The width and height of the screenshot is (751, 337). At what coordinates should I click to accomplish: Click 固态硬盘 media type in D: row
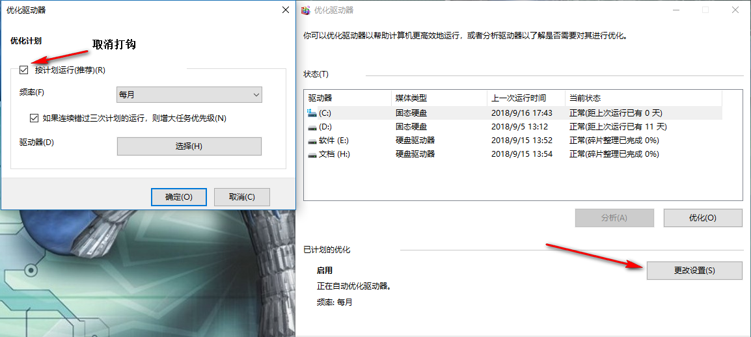(411, 127)
